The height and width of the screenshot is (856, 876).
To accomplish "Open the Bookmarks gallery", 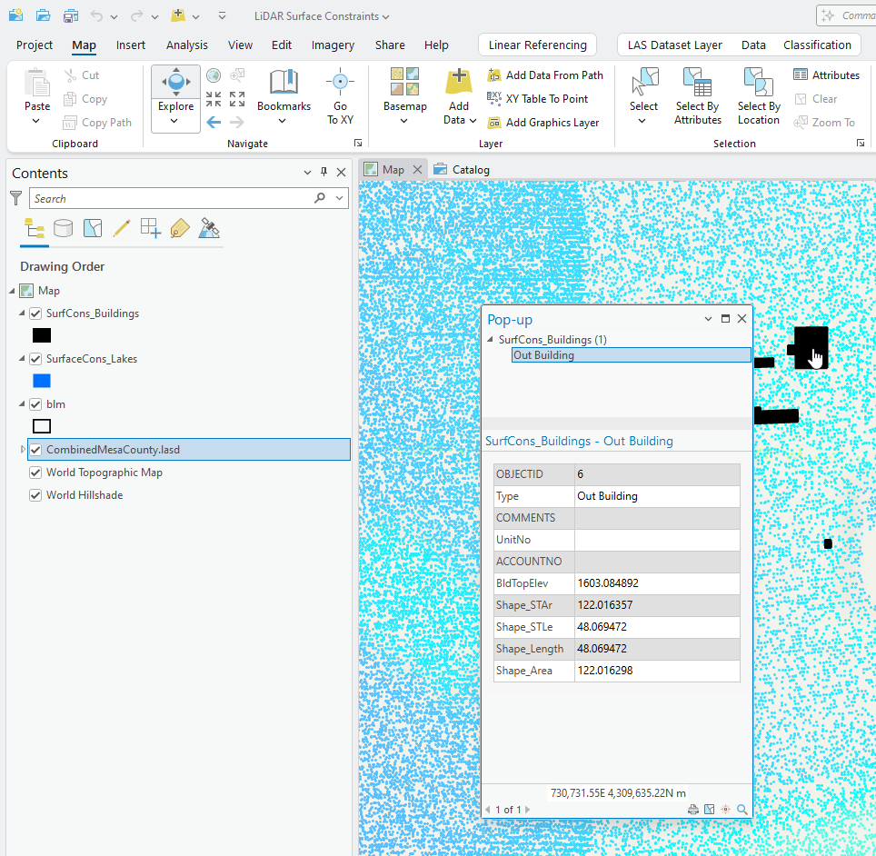I will click(x=283, y=95).
